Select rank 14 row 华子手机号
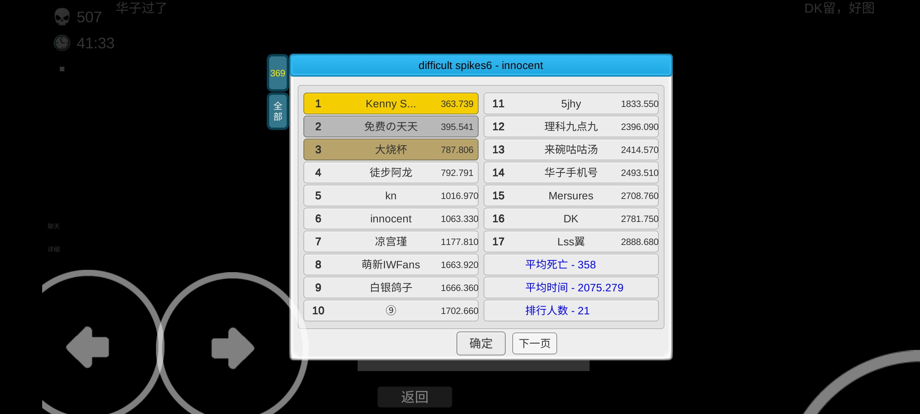 coord(571,172)
